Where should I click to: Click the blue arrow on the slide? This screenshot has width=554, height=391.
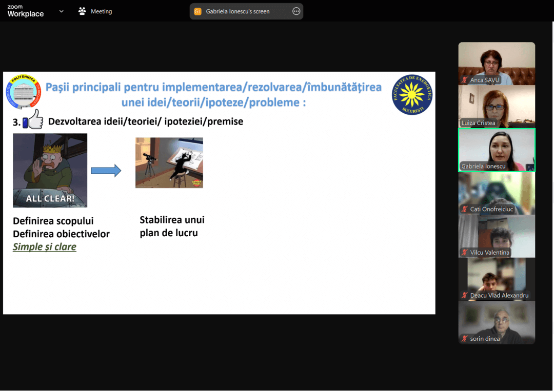coord(106,171)
